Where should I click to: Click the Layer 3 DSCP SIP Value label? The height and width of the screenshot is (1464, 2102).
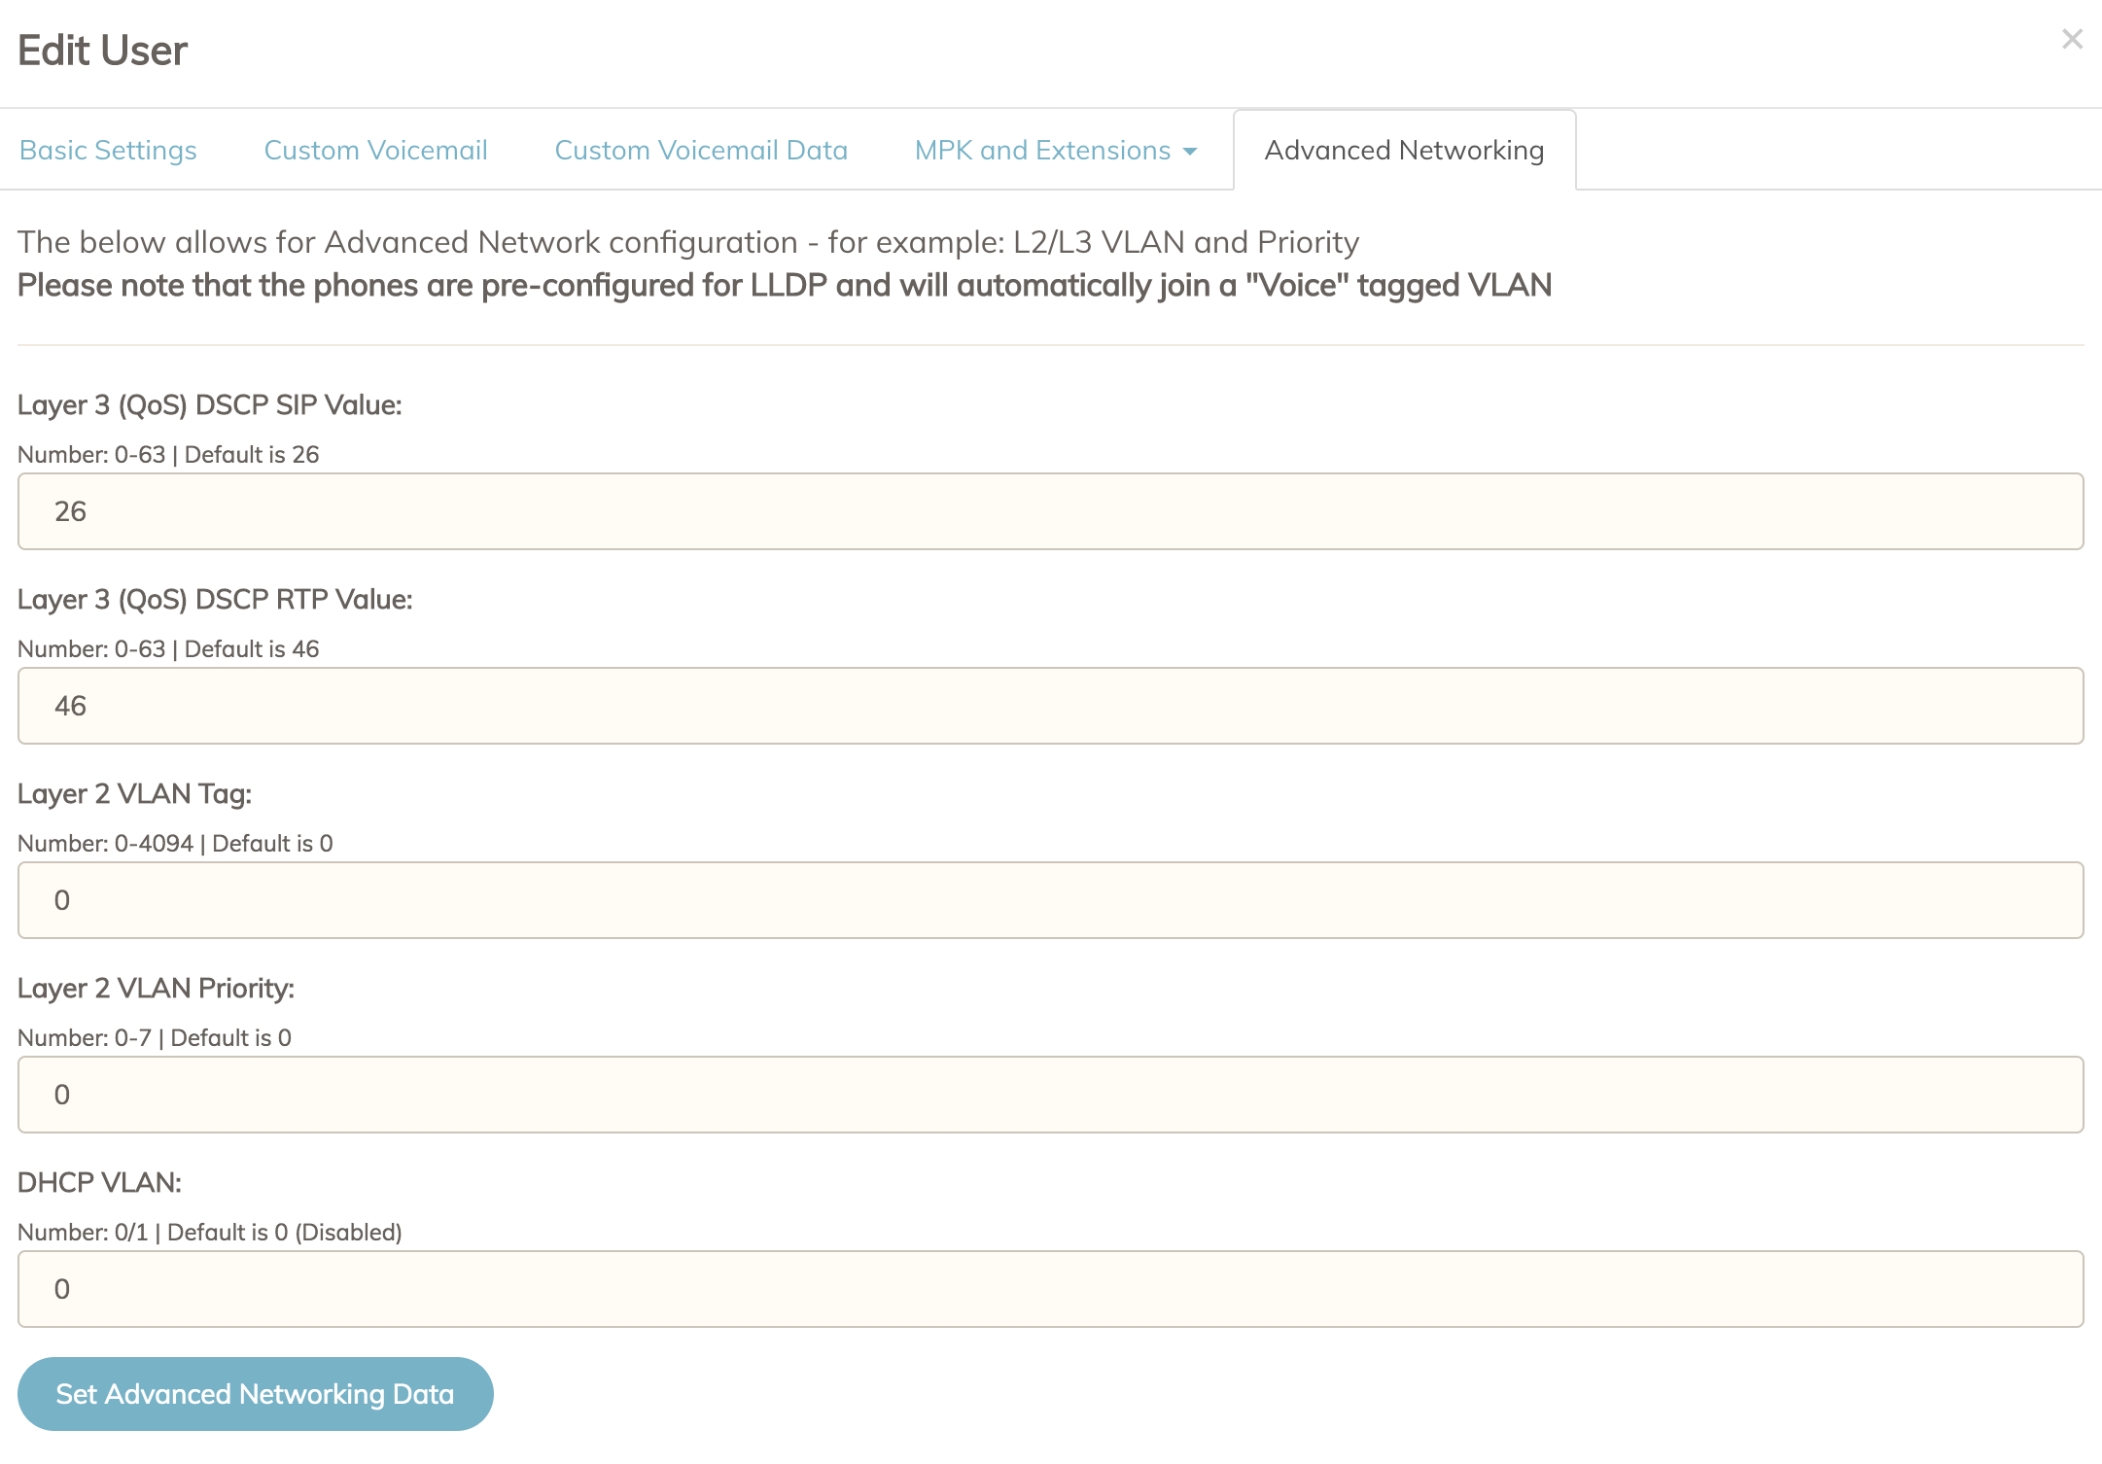click(210, 405)
